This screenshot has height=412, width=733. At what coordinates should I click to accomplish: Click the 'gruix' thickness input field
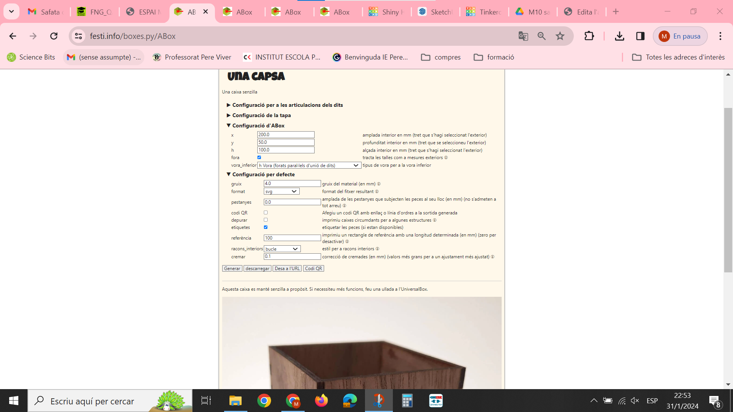[292, 184]
